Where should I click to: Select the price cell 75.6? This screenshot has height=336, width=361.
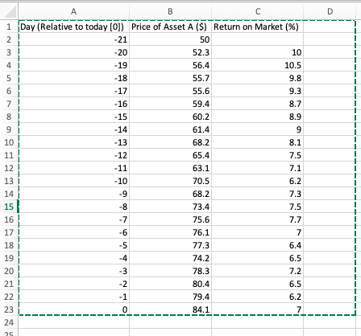pos(170,219)
